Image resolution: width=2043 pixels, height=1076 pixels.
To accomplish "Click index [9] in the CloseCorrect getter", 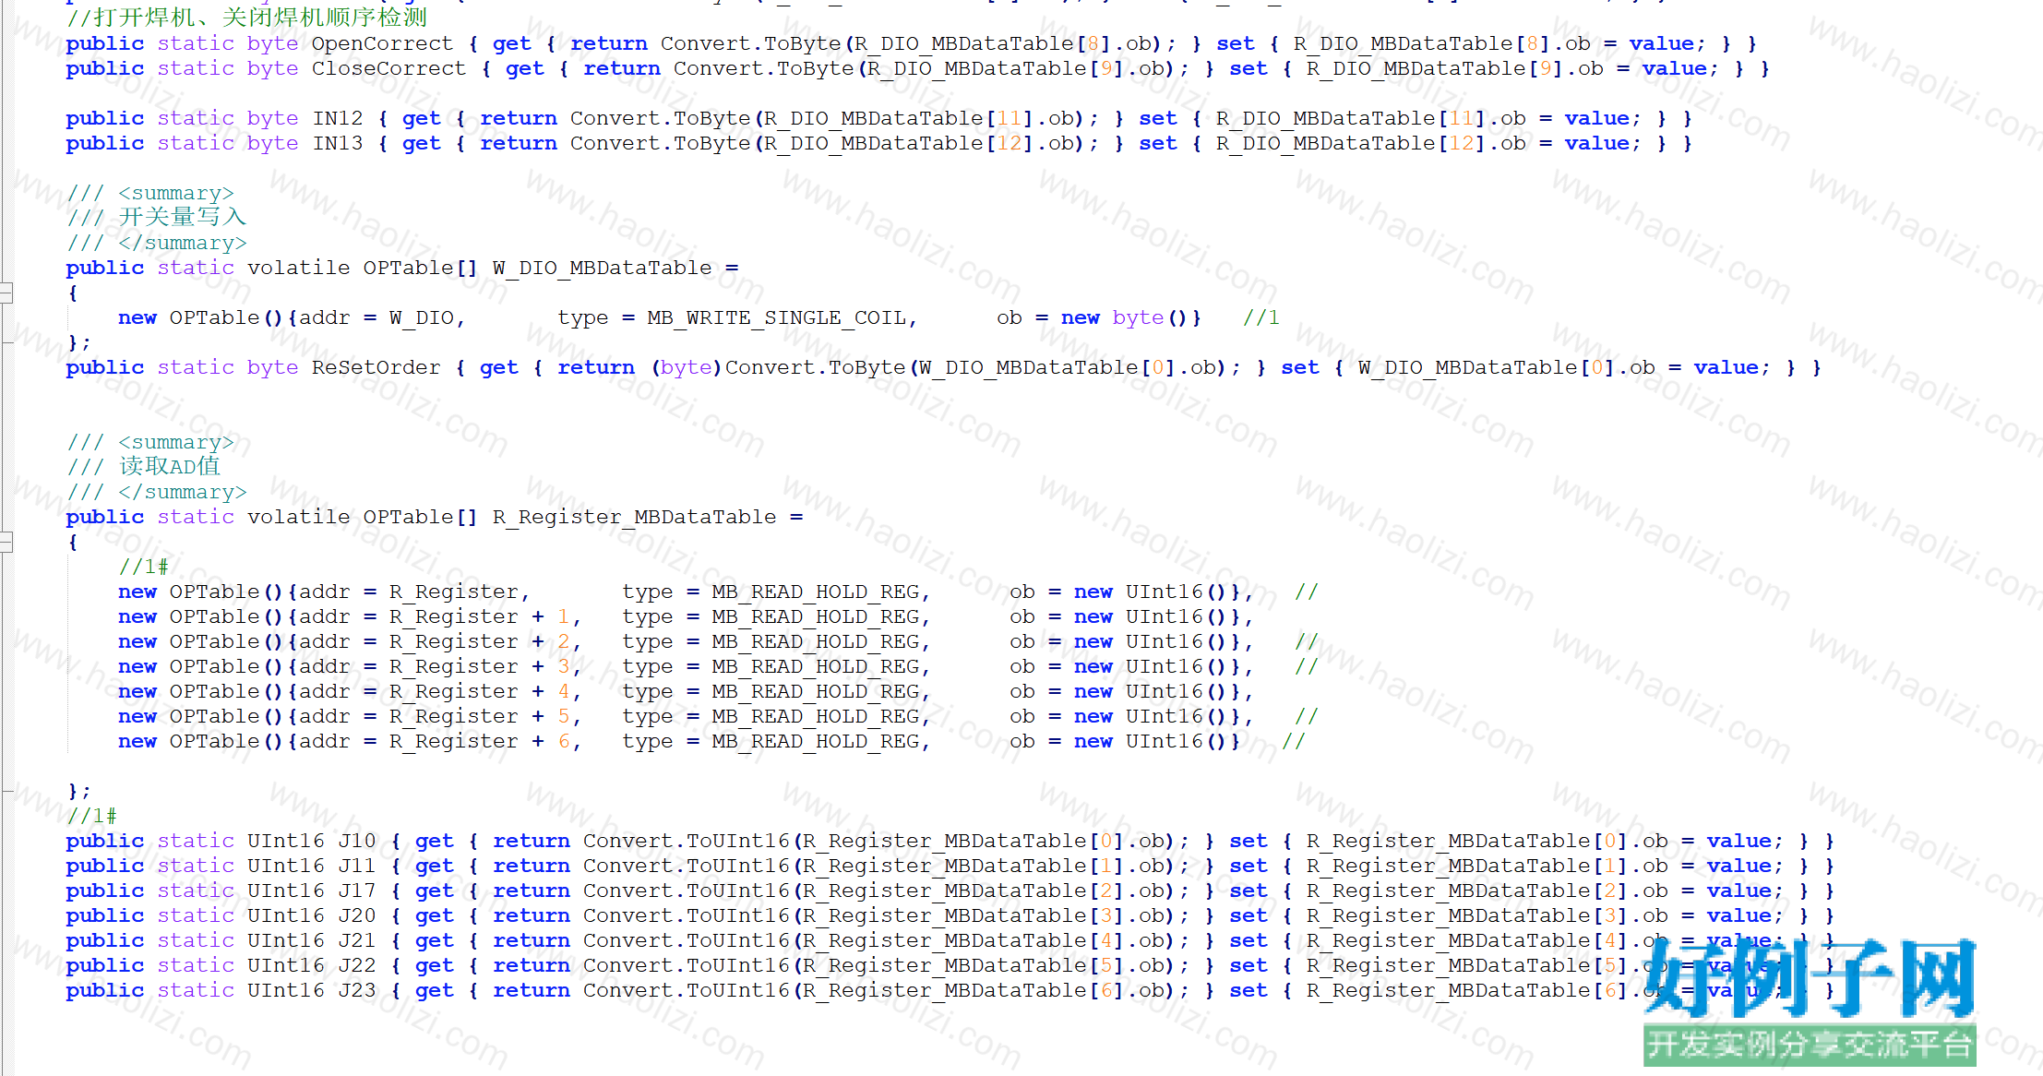I will click(1106, 68).
